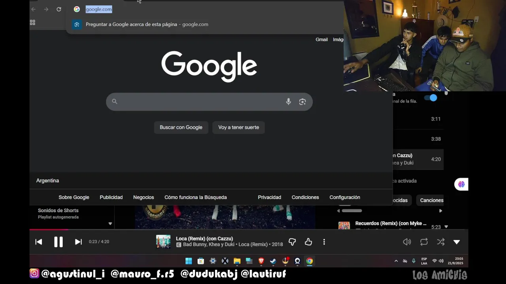Image resolution: width=506 pixels, height=284 pixels.
Task: Open Publicidad footer link
Action: [111, 197]
